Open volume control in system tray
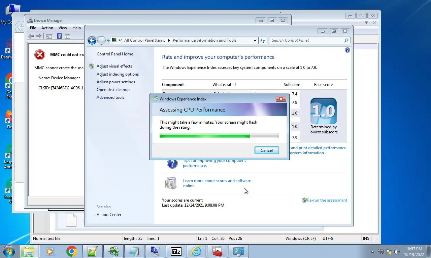The width and height of the screenshot is (431, 258). (x=397, y=251)
